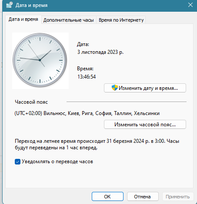This screenshot has width=197, height=204.
Task: Switch to Дополнительные часы tab
Action: pos(69,20)
